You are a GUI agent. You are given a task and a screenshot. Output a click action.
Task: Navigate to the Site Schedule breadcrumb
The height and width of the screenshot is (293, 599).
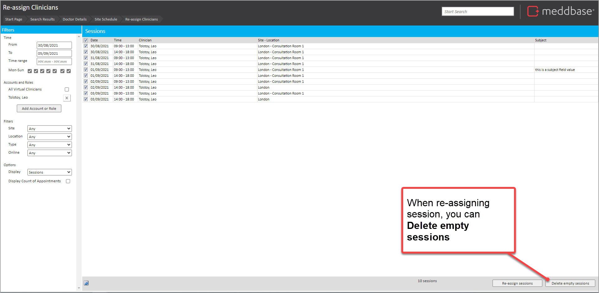pyautogui.click(x=106, y=19)
